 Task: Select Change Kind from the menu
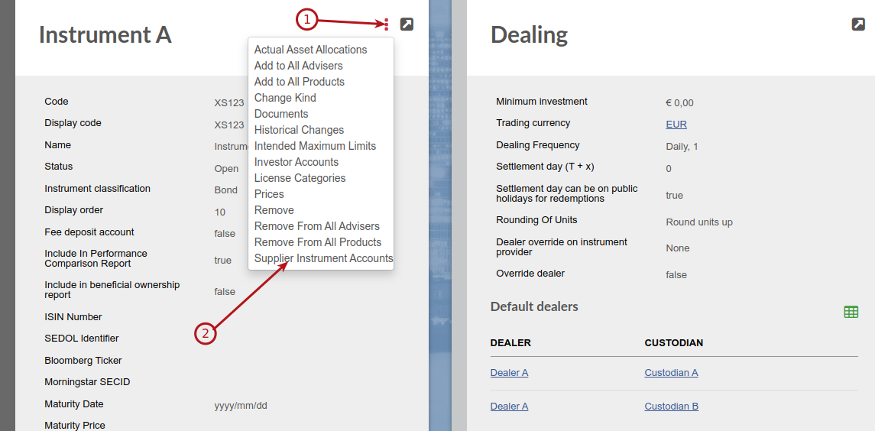pyautogui.click(x=284, y=98)
